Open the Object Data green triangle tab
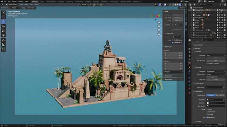Image resolution: width=227 pixels, height=127 pixels. point(189,85)
